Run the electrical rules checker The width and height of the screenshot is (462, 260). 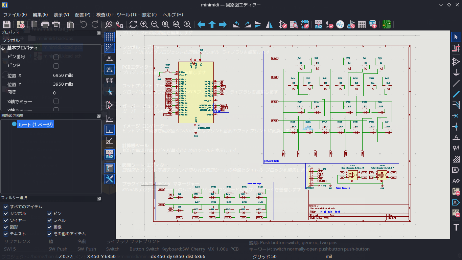[329, 24]
